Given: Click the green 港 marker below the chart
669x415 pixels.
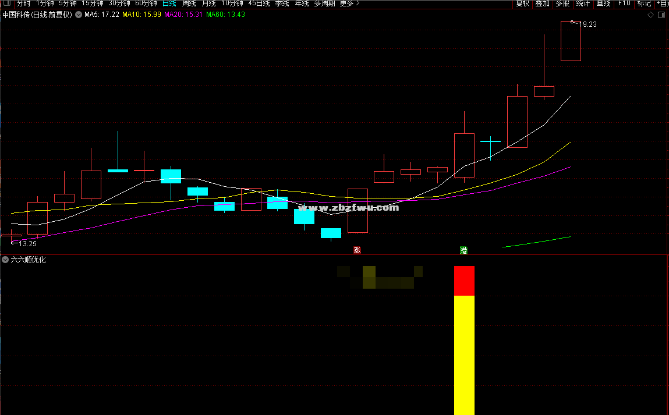Looking at the screenshot, I should tap(463, 250).
